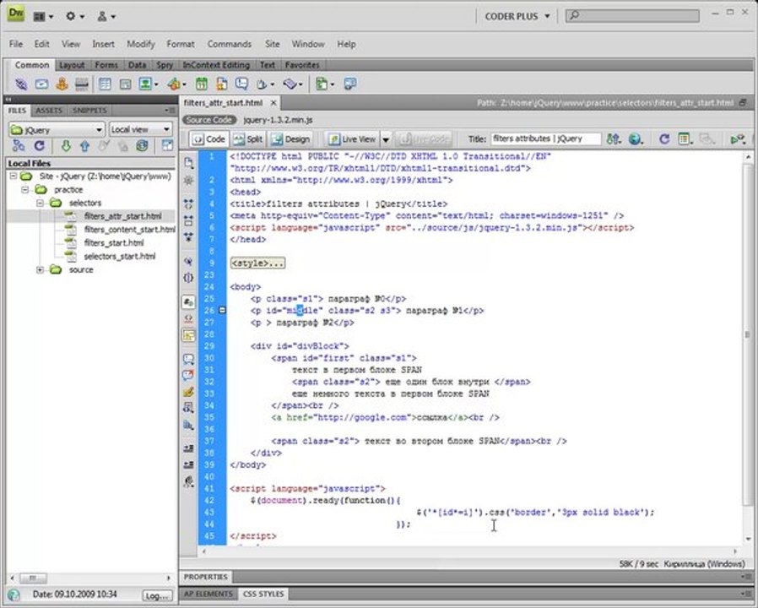Synchronize site files icon
Image resolution: width=758 pixels, height=608 pixels.
click(142, 145)
